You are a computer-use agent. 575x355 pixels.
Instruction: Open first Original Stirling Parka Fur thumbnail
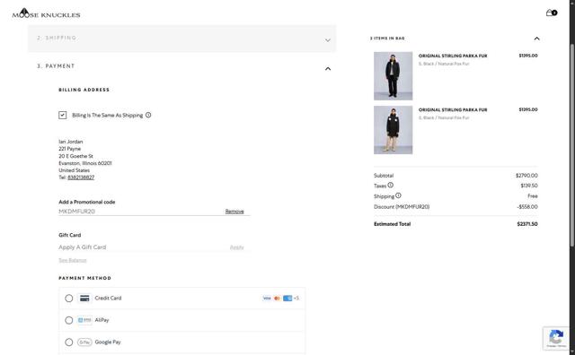coord(394,76)
